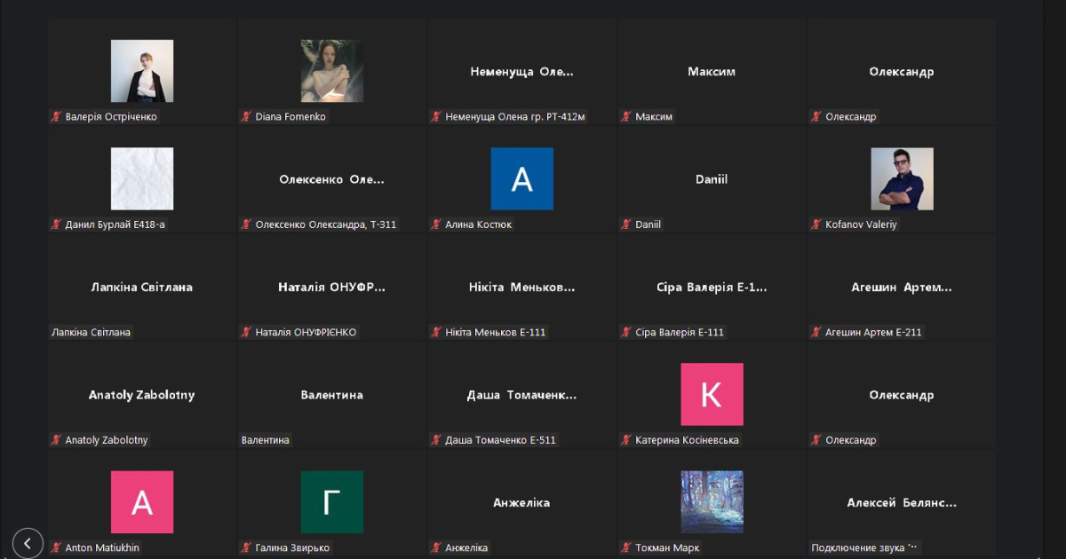Image resolution: width=1066 pixels, height=559 pixels.
Task: Click muted mic icon beside Diana Fomenko
Action: (246, 116)
